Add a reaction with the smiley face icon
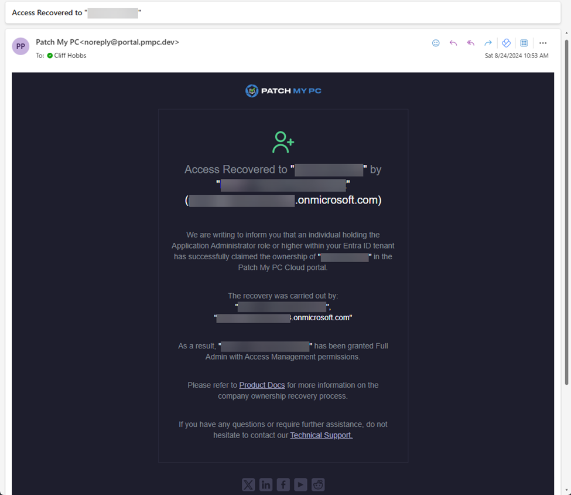The width and height of the screenshot is (571, 495). [436, 43]
